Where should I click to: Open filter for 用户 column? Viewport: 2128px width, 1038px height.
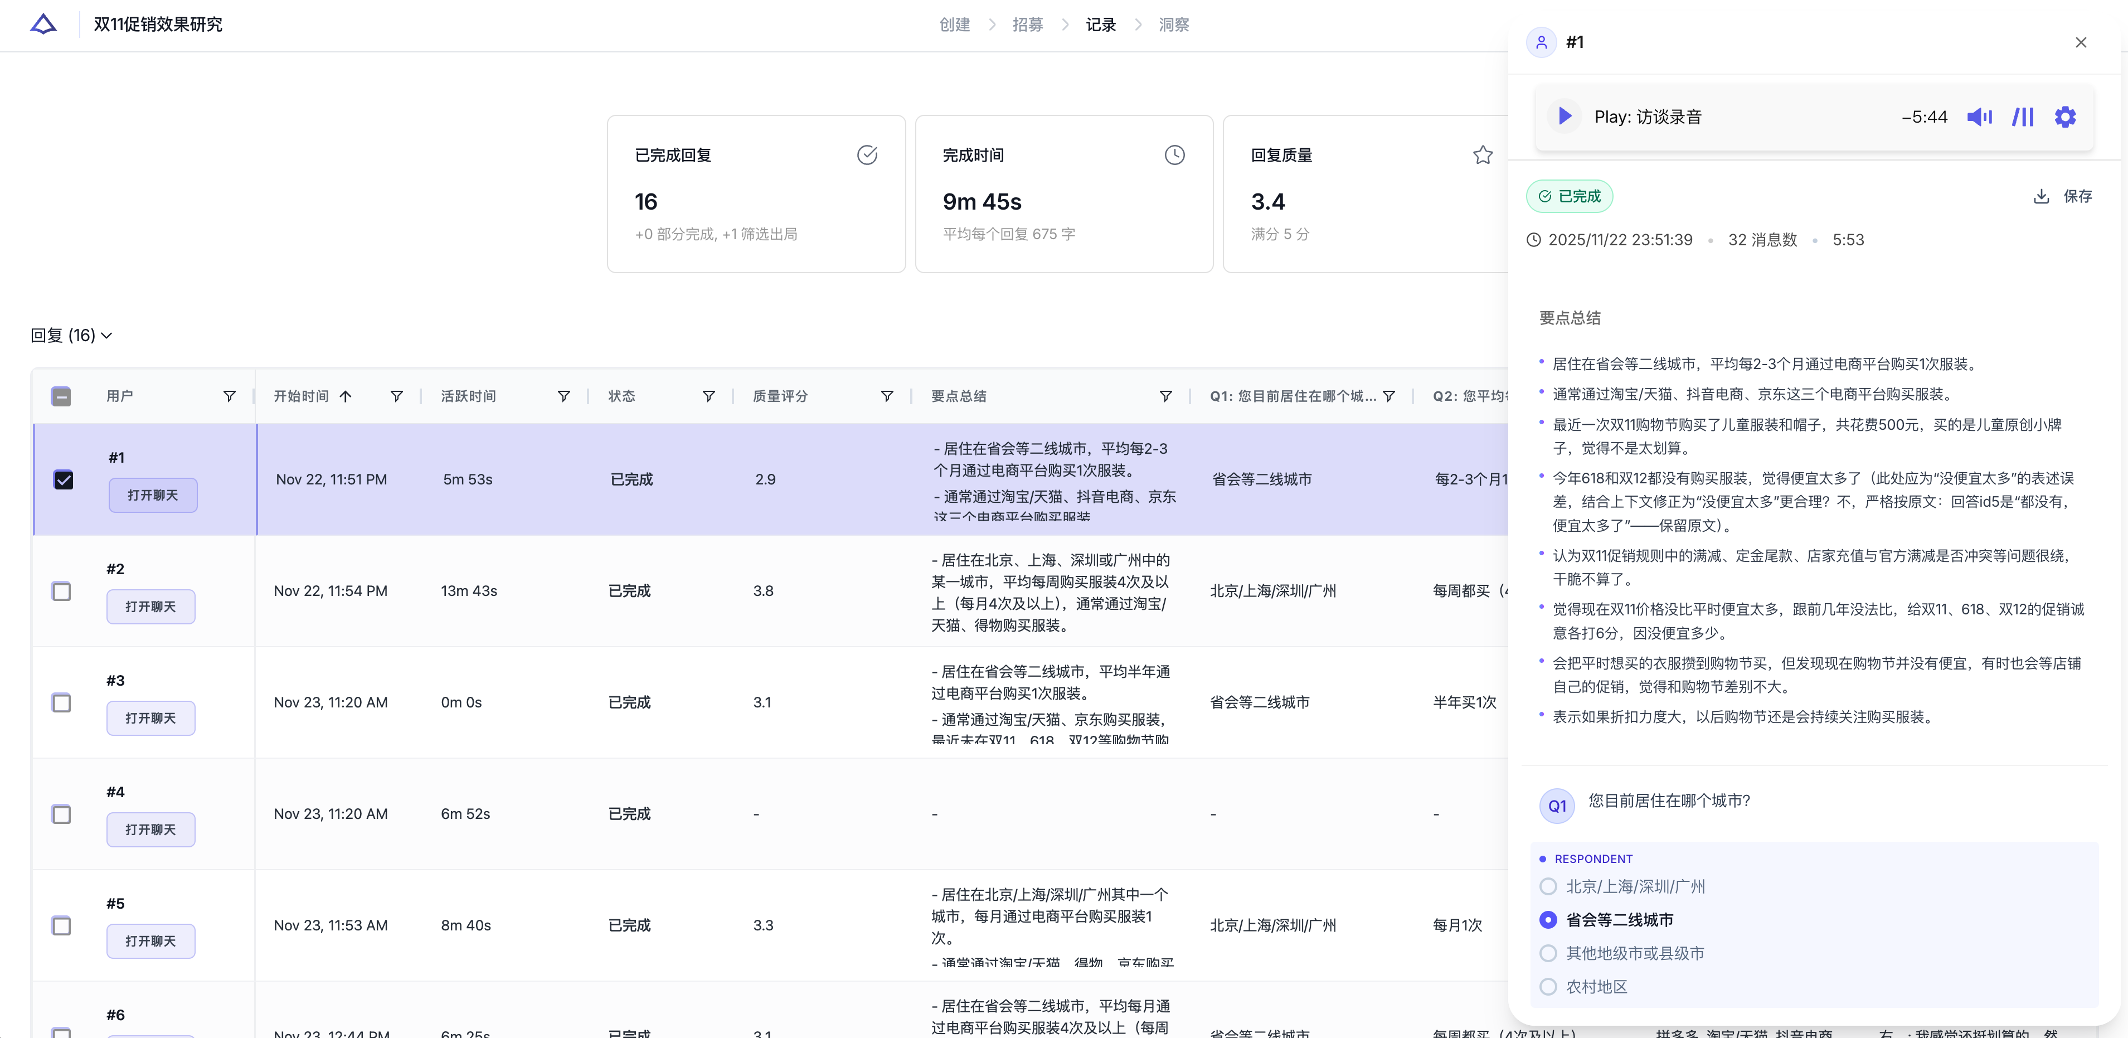click(x=230, y=396)
